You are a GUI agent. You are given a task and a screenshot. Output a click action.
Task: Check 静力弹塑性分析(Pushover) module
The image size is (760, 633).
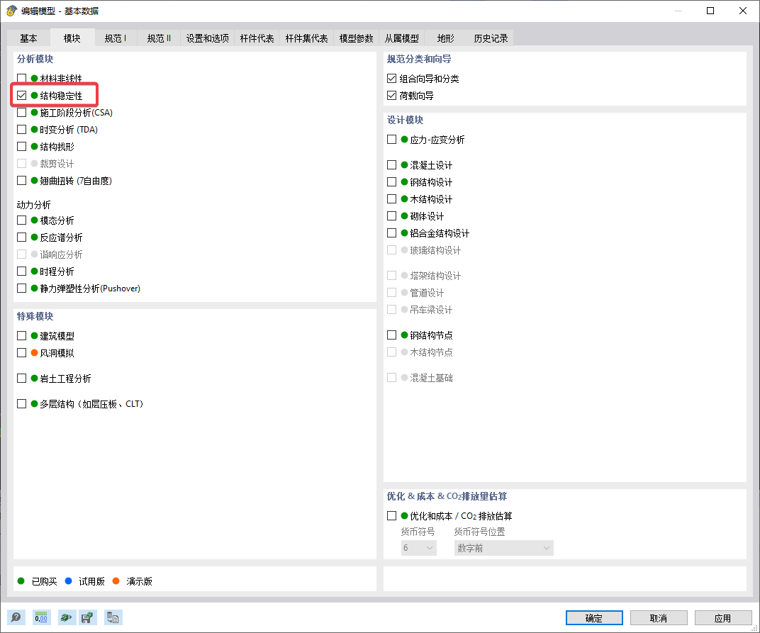point(21,288)
